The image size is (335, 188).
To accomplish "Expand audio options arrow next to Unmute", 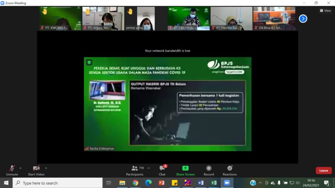I will (x=20, y=168).
